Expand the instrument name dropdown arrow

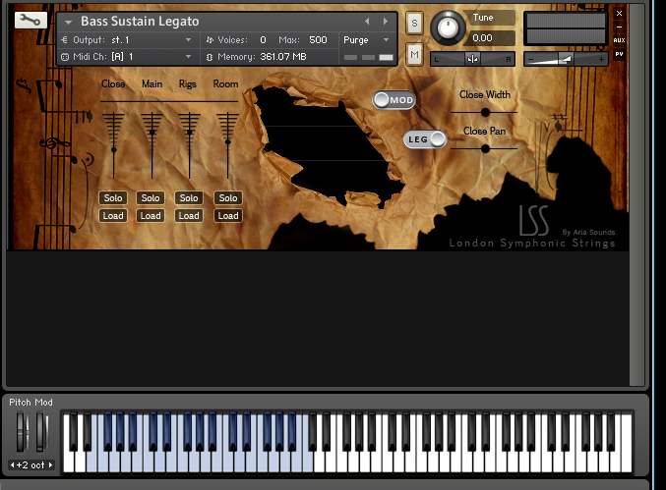pos(68,22)
